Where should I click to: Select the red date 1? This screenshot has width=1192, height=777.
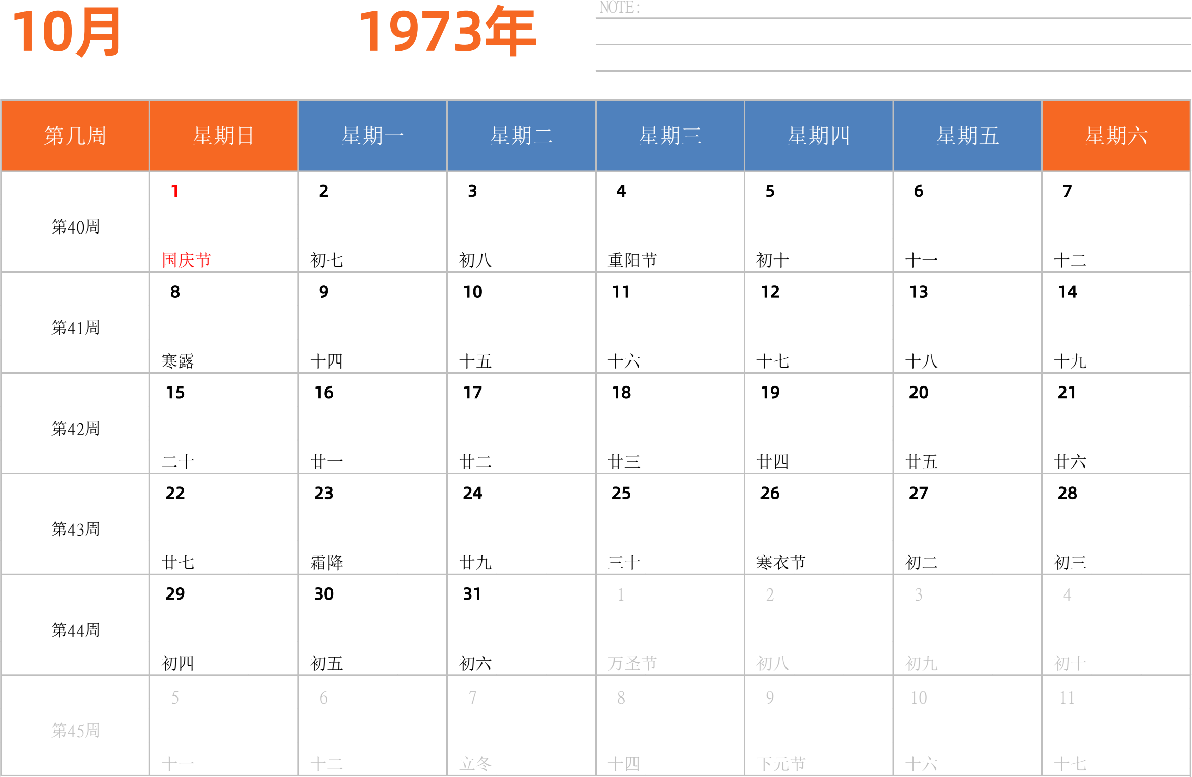coord(175,191)
